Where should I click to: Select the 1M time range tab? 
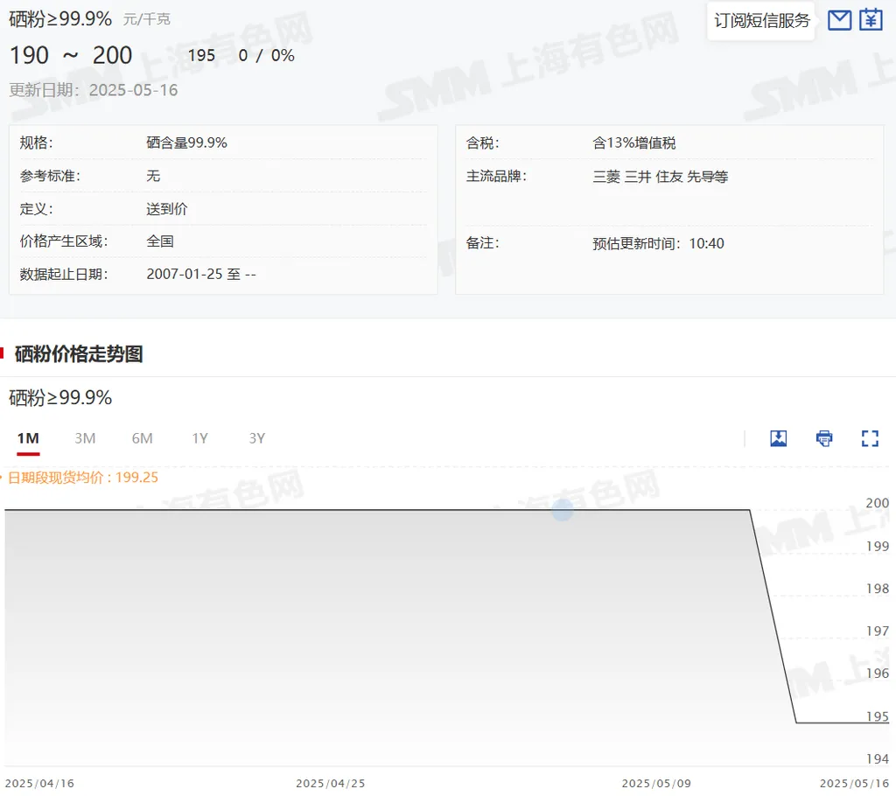[x=28, y=438]
